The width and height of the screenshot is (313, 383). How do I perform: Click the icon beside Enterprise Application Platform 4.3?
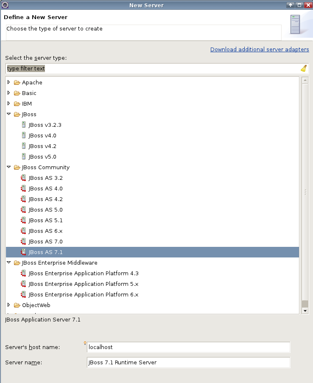(x=23, y=273)
